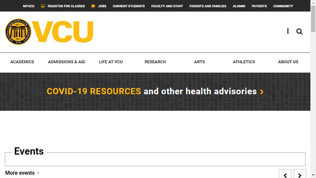Image resolution: width=316 pixels, height=178 pixels.
Task: Click the monitor icon beside Register for Classes
Action: pyautogui.click(x=43, y=6)
